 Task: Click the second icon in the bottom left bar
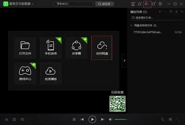14,119
